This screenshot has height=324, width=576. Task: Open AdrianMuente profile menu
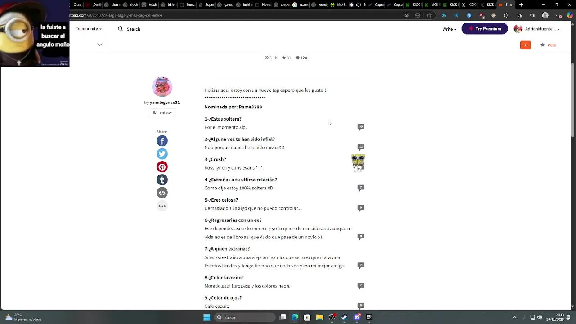pos(537,29)
